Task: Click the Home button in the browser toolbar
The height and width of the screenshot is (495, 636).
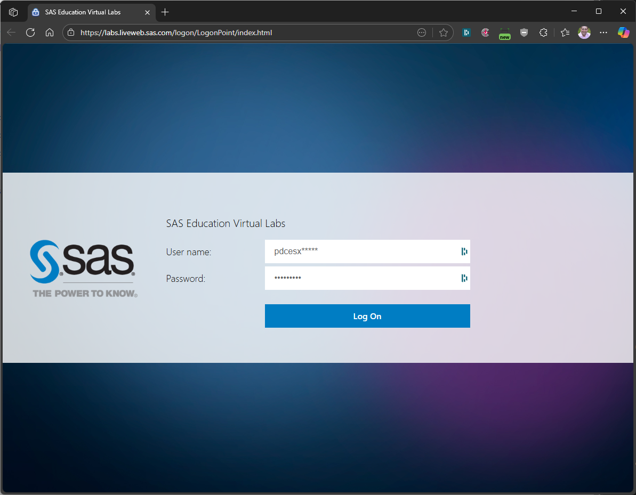Action: pos(50,33)
